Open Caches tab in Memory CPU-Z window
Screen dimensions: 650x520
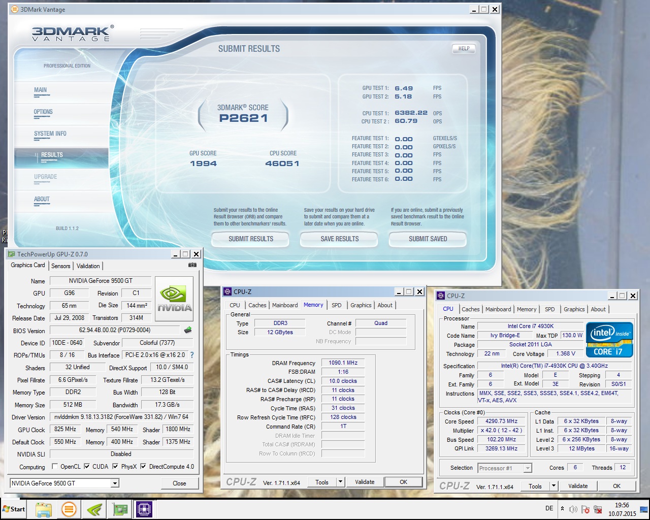(257, 305)
